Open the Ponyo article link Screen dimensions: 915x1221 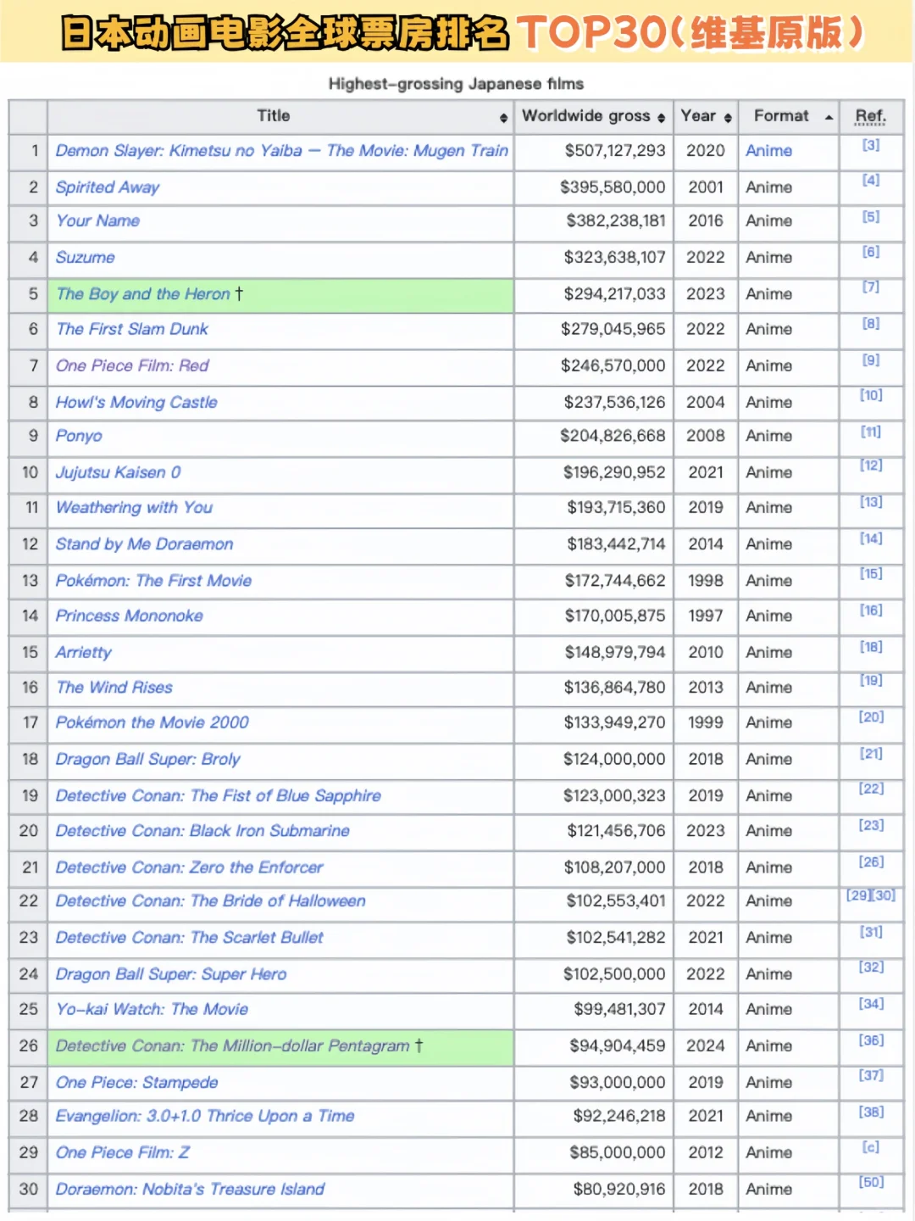79,436
